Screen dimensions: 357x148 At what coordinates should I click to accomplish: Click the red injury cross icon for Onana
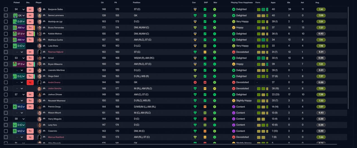point(195,82)
